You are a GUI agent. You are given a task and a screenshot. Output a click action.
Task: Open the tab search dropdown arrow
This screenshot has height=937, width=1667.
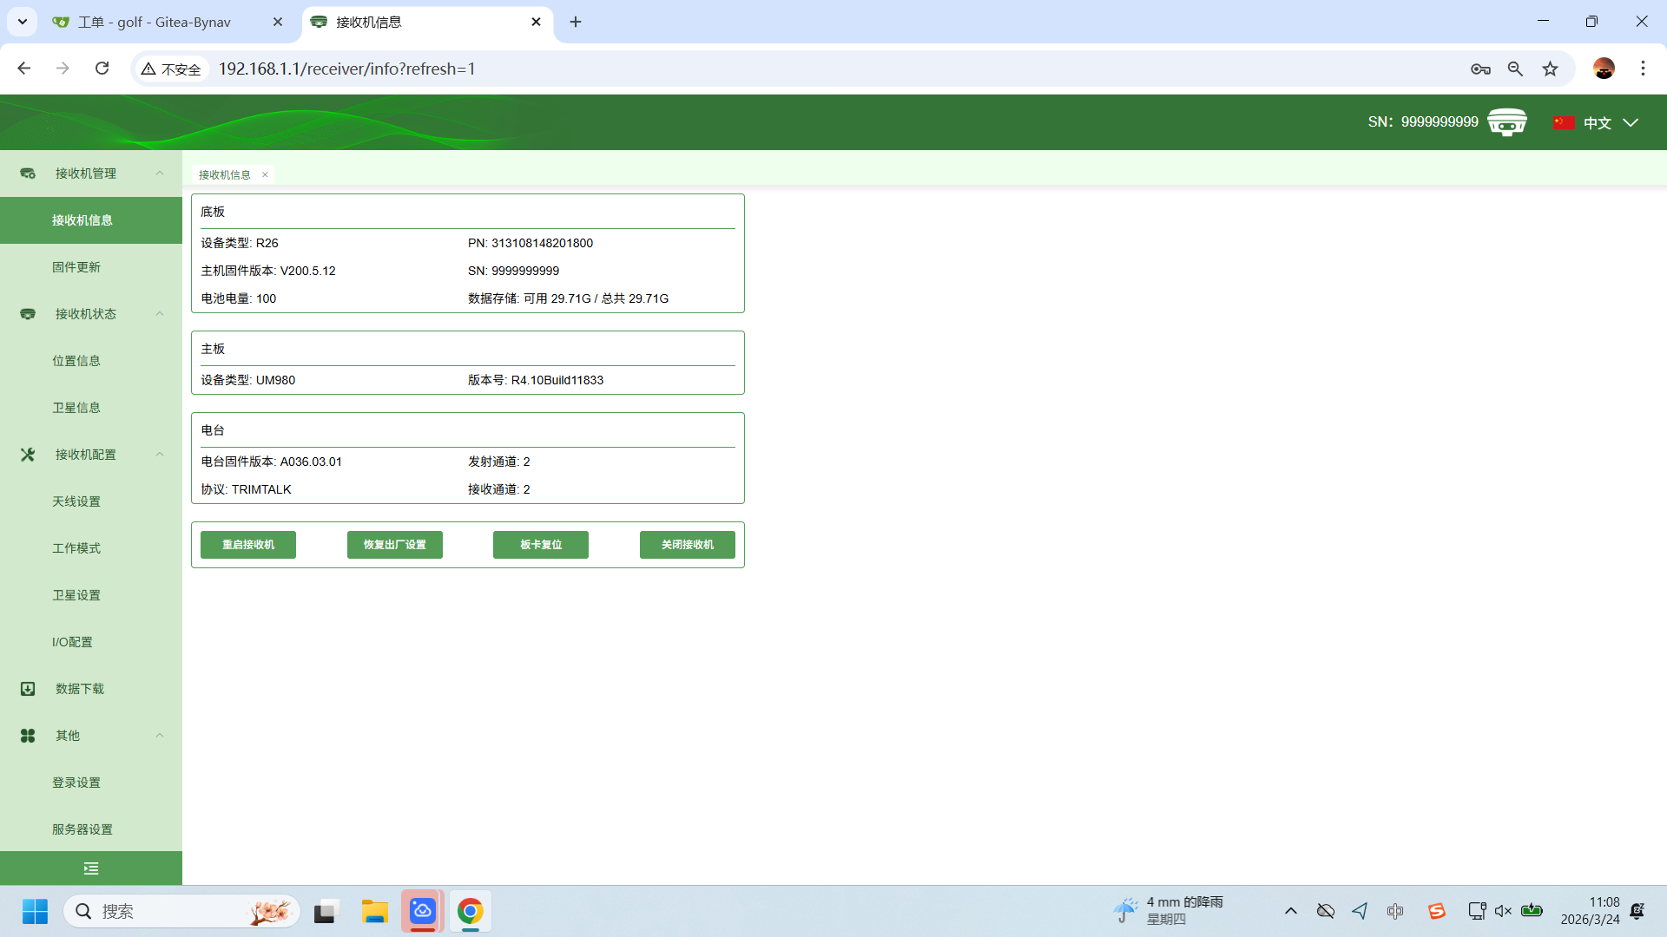(23, 22)
